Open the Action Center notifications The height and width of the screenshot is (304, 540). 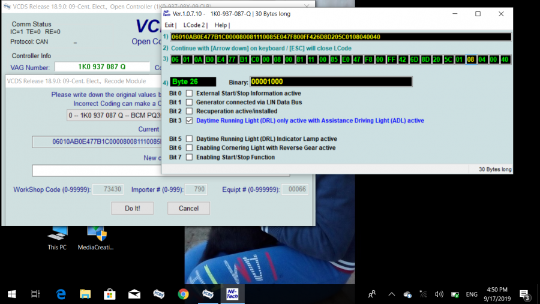coord(524,294)
